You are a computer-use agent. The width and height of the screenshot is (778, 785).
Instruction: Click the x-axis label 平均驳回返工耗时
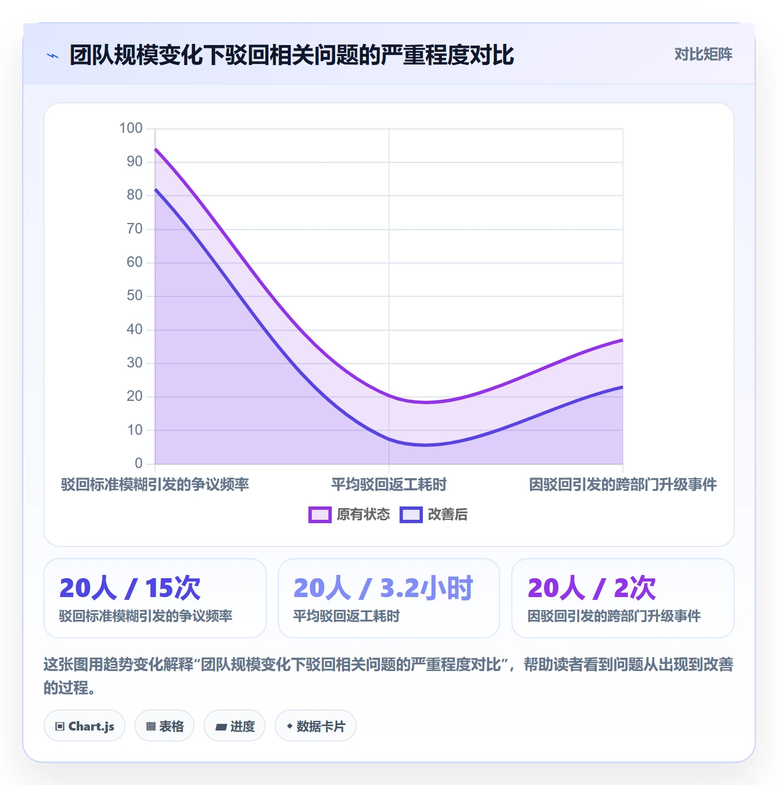tap(389, 485)
